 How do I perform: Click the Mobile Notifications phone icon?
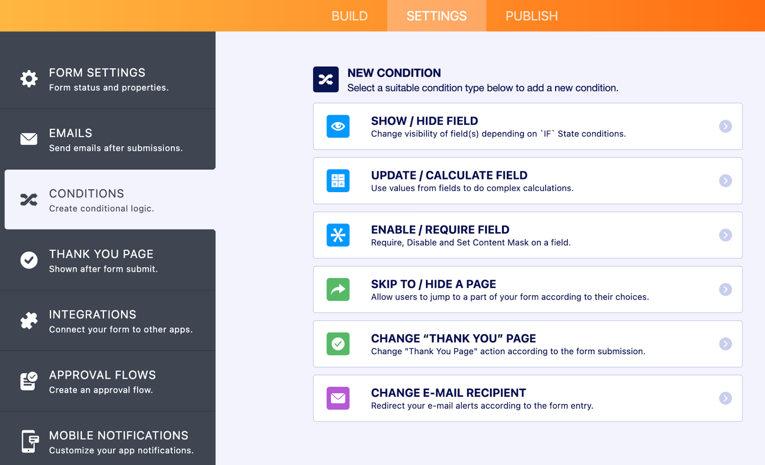pos(30,441)
